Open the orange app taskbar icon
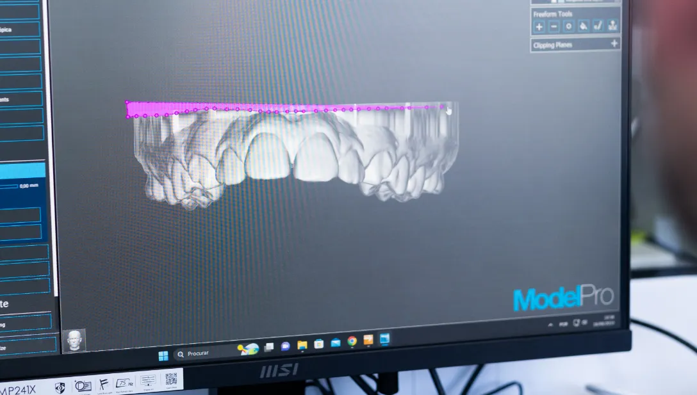Image resolution: width=697 pixels, height=395 pixels. pos(368,340)
